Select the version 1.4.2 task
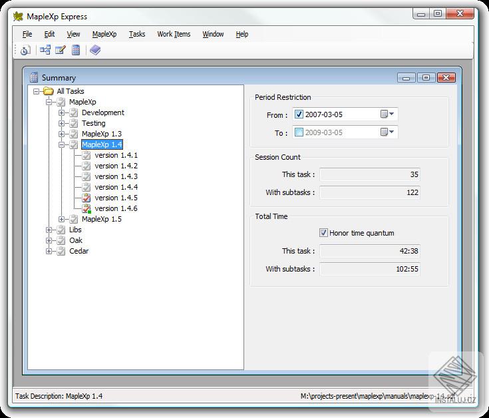Viewport: 489px width, 418px height. coord(116,166)
